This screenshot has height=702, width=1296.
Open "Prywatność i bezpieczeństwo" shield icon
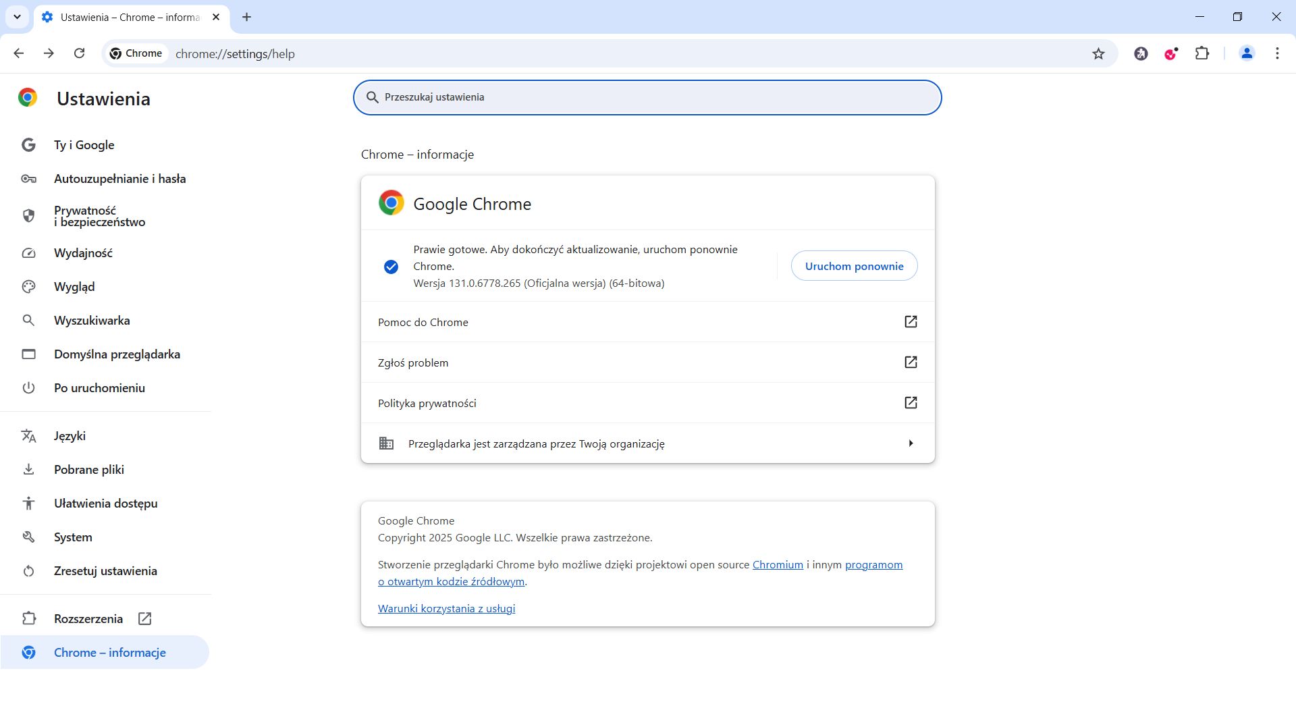click(28, 216)
